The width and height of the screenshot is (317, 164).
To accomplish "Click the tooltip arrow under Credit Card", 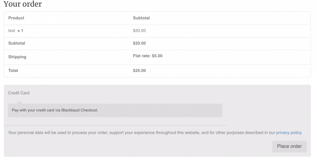I will pos(20,102).
